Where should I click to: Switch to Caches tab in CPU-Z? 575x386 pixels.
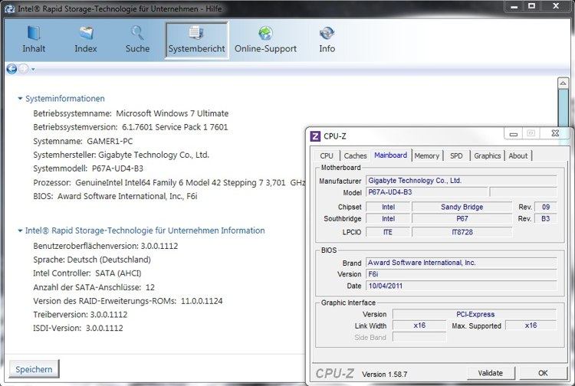click(x=355, y=155)
